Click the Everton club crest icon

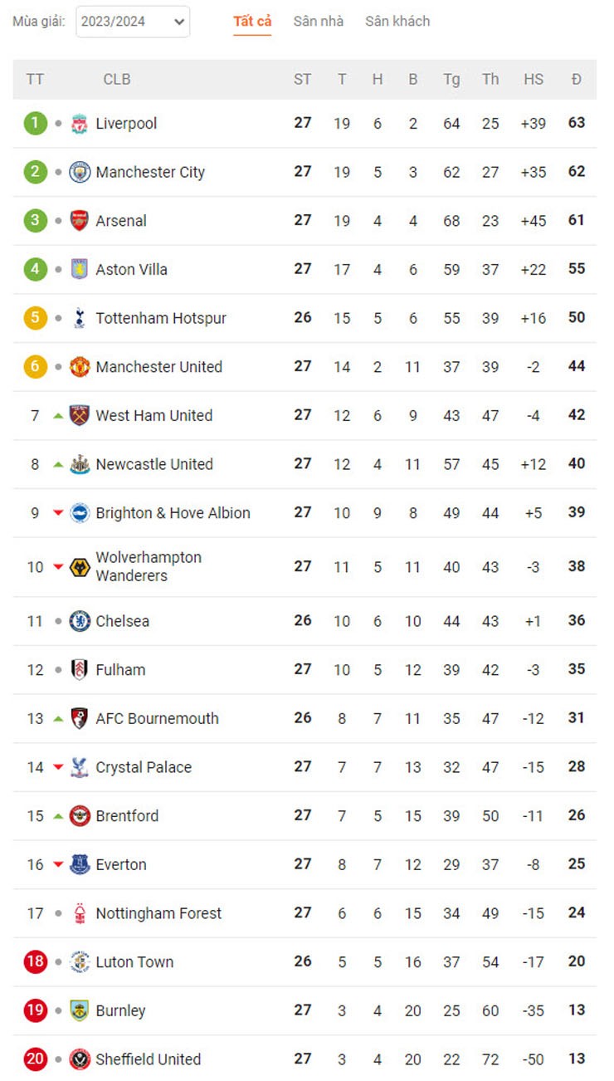click(80, 864)
